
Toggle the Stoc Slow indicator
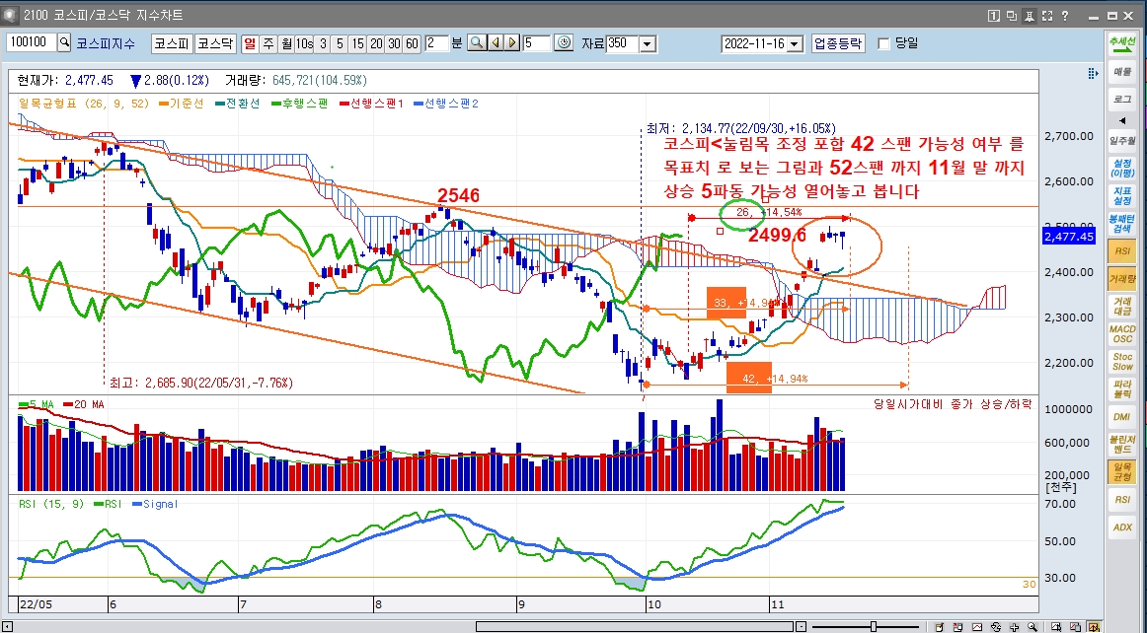tap(1121, 362)
